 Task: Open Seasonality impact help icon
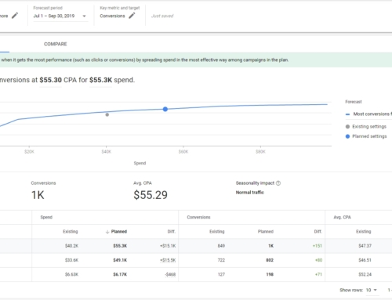[x=278, y=183]
